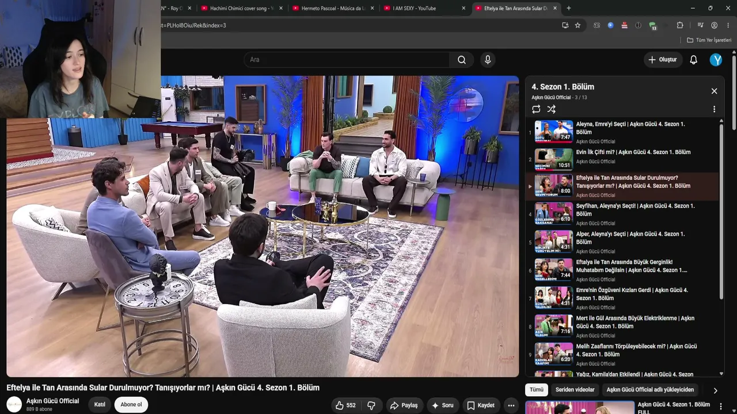This screenshot has width=737, height=414.
Task: Open options for Aşkın Gücü FULL suggestion
Action: [721, 407]
